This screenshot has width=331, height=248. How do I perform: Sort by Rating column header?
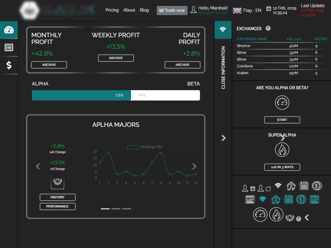point(321,39)
